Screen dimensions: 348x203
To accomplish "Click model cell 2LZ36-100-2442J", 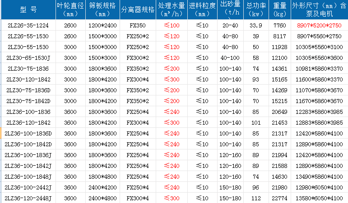I will pyautogui.click(x=28, y=188).
